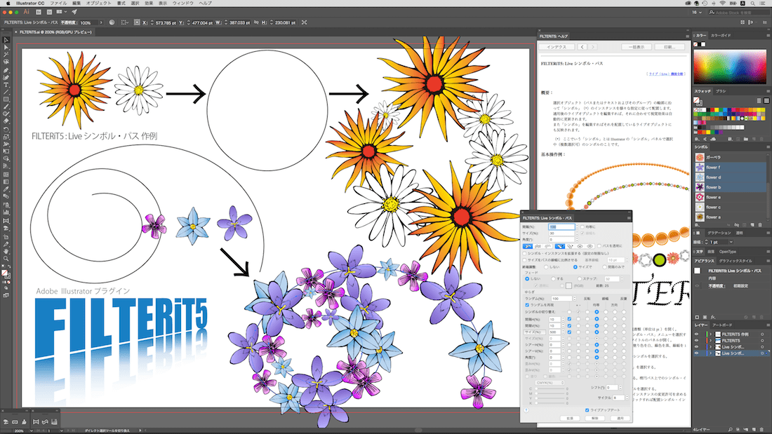Switch swatches to thumbnail grid view
Image resolution: width=772 pixels, height=434 pixels.
766,100
